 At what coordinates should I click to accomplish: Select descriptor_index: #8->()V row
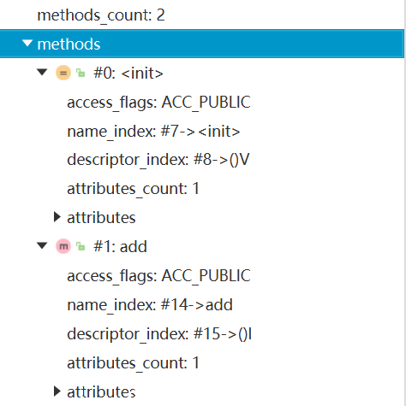click(x=158, y=160)
